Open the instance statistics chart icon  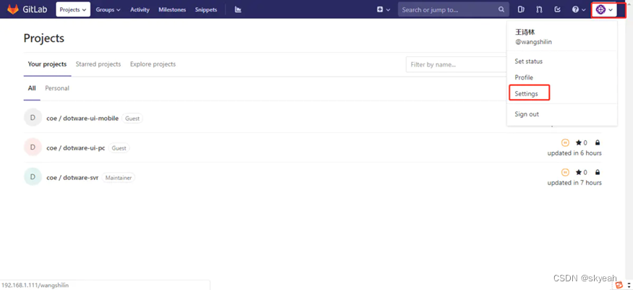[x=238, y=9]
